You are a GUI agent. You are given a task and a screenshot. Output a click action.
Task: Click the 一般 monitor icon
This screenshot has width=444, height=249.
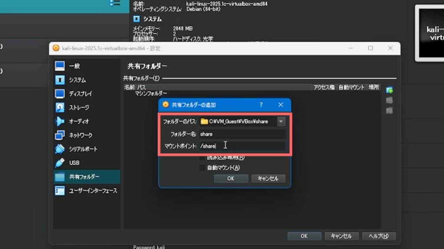[x=60, y=66]
